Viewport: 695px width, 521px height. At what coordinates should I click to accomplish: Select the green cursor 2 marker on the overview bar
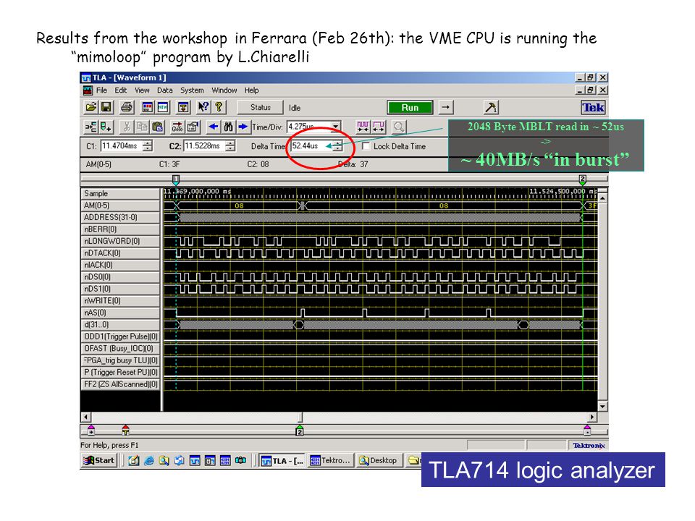pyautogui.click(x=300, y=430)
